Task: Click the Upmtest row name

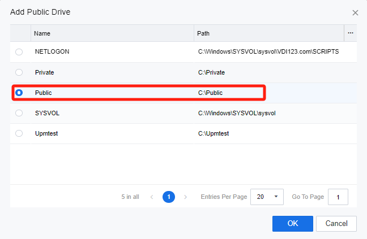Action: coord(48,133)
